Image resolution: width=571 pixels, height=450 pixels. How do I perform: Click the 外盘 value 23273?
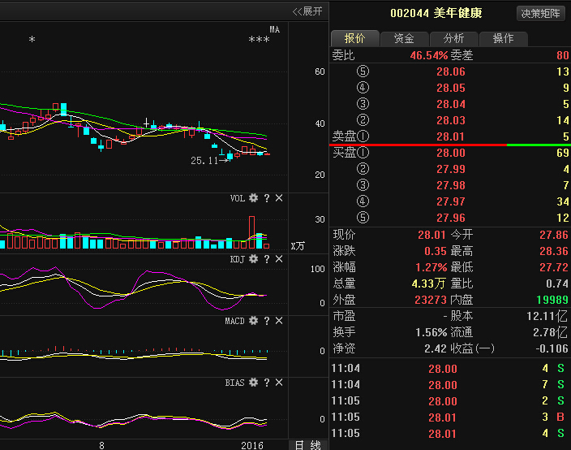point(431,300)
